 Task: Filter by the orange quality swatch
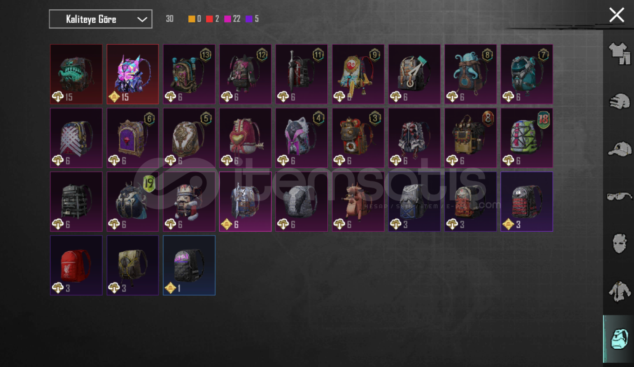pyautogui.click(x=192, y=19)
